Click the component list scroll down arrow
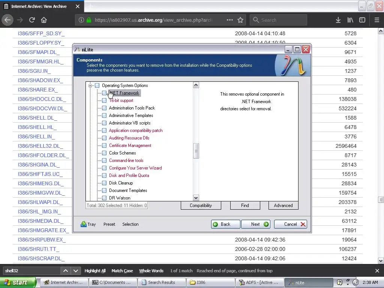The height and width of the screenshot is (288, 384). pos(196,198)
